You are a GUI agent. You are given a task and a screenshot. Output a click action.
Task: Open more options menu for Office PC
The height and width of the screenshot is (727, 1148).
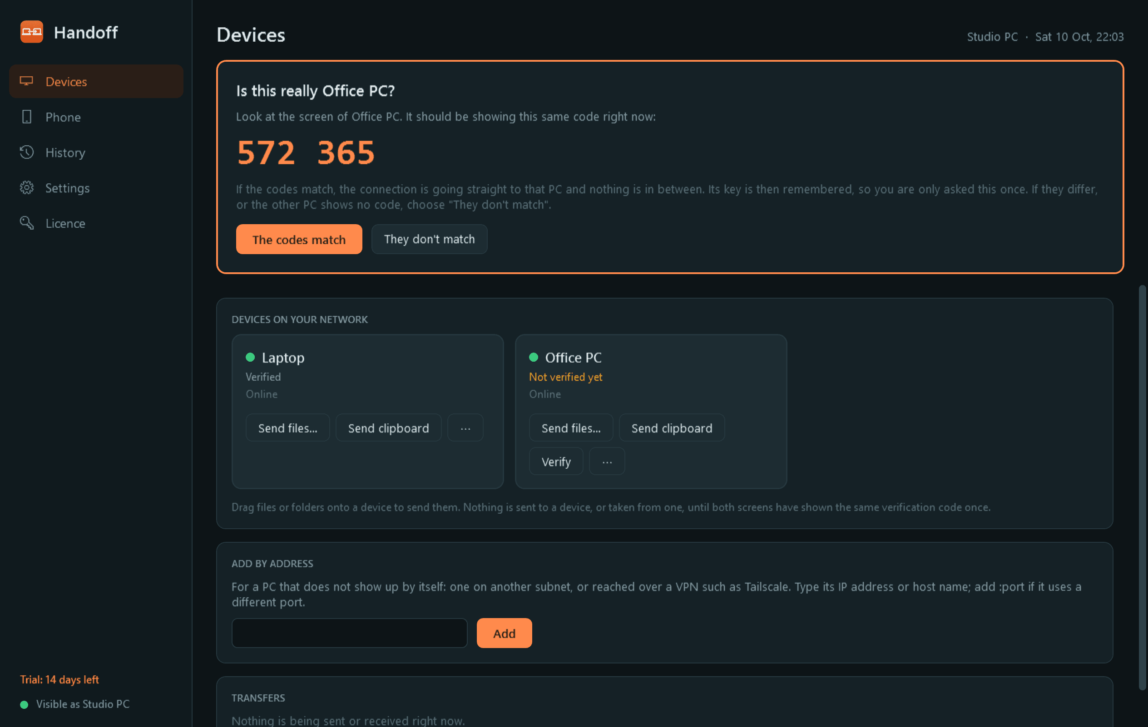607,461
